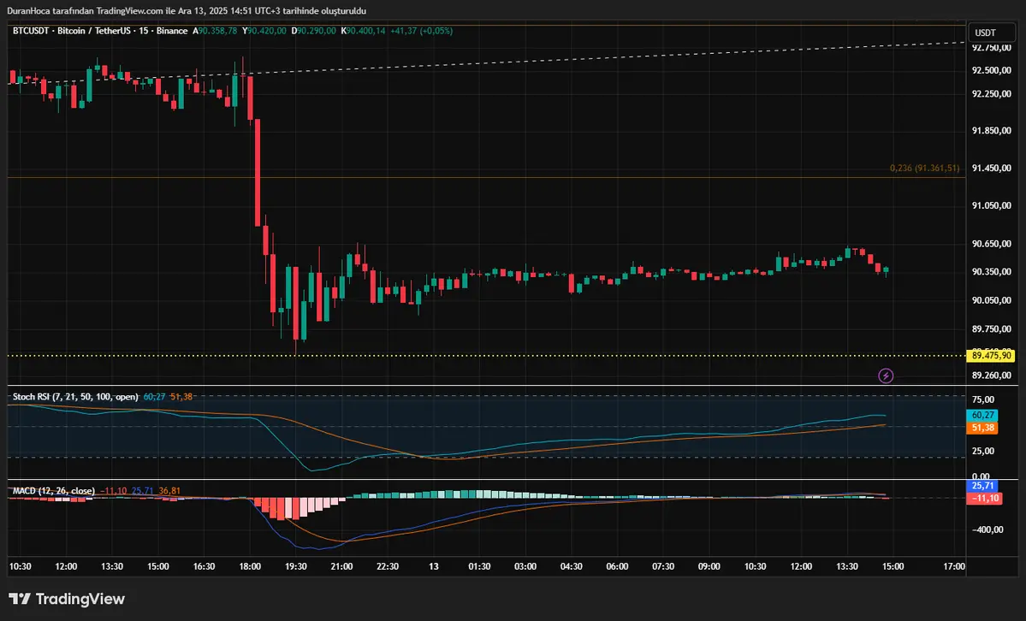The width and height of the screenshot is (1026, 621).
Task: Click the 22:30 time axis label
Action: tap(388, 566)
